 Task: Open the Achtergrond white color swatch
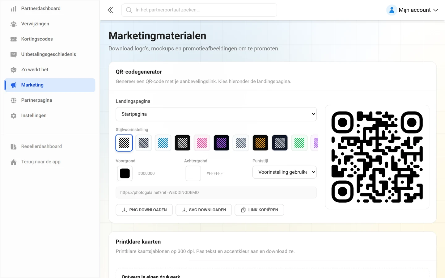[x=193, y=174]
